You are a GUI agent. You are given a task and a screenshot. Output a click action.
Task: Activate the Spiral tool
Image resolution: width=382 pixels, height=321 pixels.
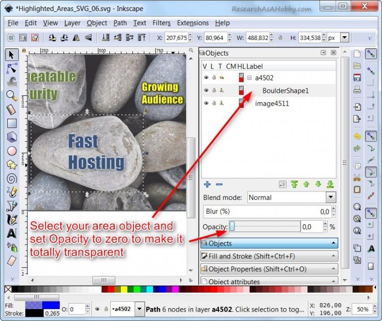pos(12,179)
